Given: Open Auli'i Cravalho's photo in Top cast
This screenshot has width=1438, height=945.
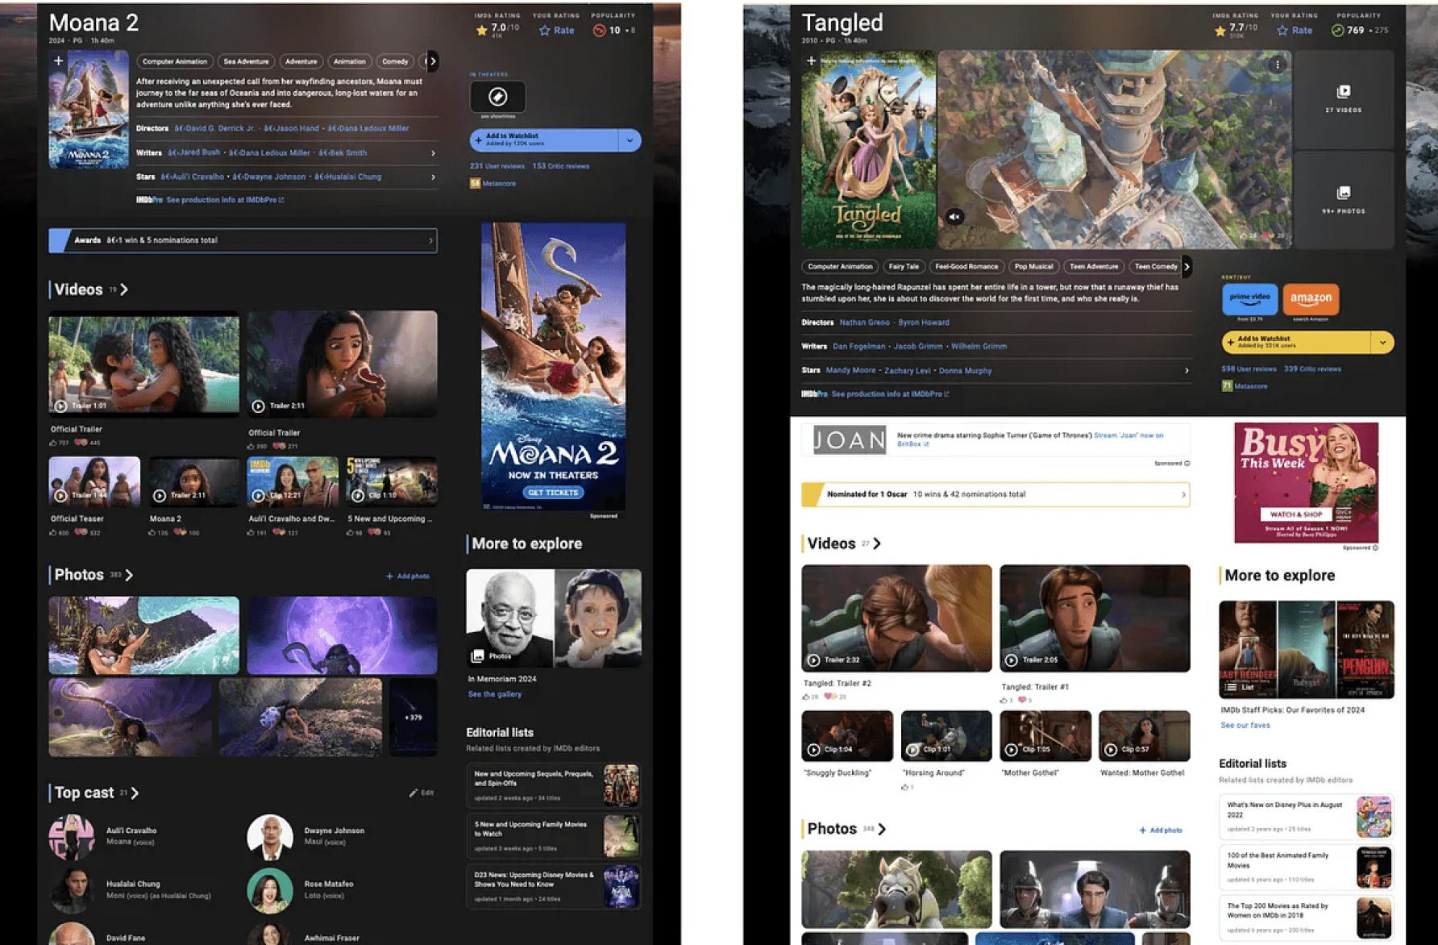Looking at the screenshot, I should click(x=72, y=837).
